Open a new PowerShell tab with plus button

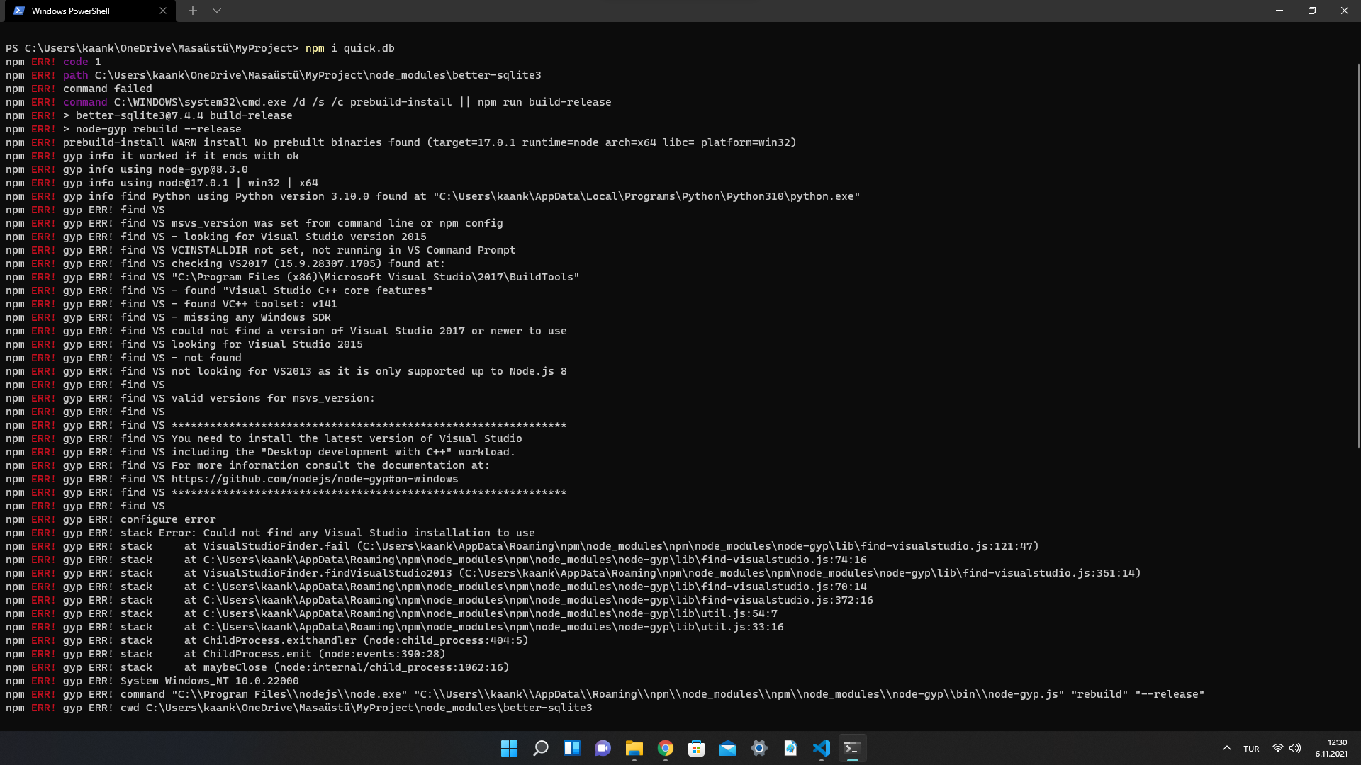pyautogui.click(x=192, y=11)
